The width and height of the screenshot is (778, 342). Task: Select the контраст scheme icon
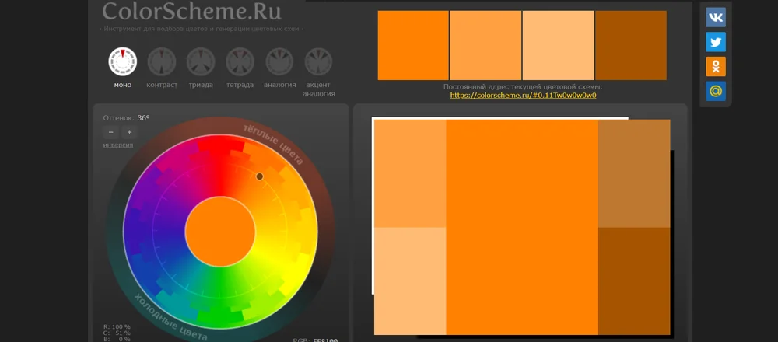162,61
